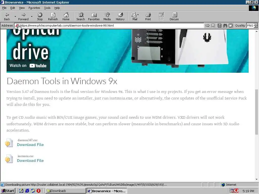The image size is (259, 194).
Task: Click the 'Downloading picture' status bar text
Action: [x=86, y=185]
